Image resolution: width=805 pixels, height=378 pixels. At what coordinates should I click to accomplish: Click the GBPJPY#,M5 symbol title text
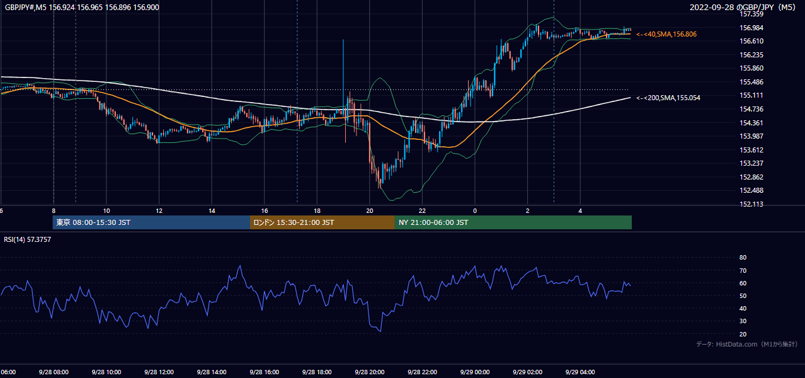point(82,8)
